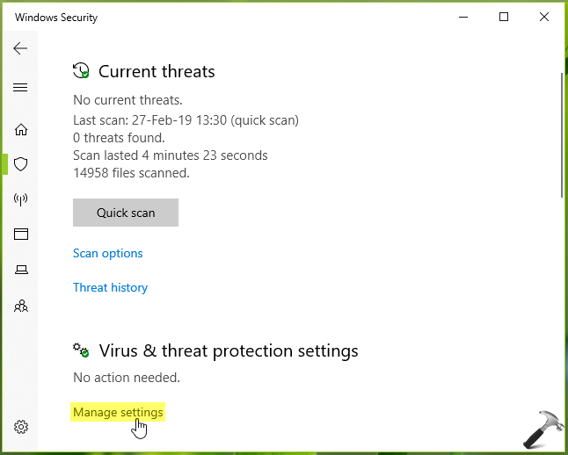Select Virus & threat protection shield icon
568x455 pixels.
point(21,164)
